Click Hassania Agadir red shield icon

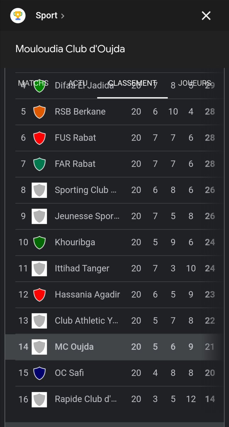39,295
